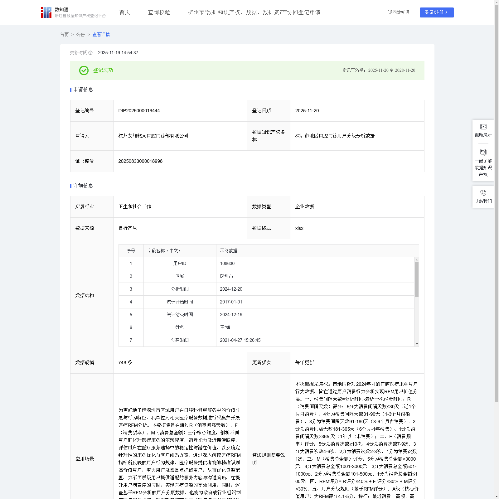
Task: Click the arrow on 登录/注册 button
Action: tap(446, 12)
